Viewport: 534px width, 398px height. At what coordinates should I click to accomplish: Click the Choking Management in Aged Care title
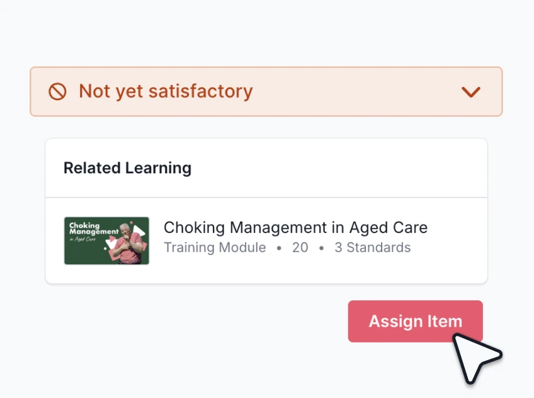pyautogui.click(x=295, y=227)
